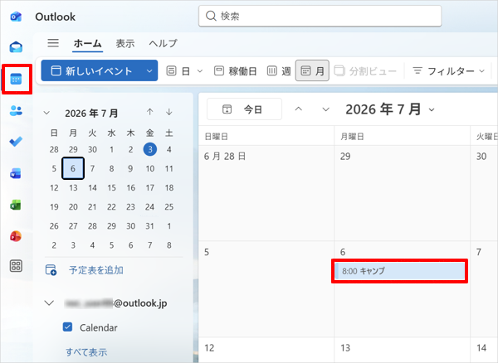Open the Mail icon in sidebar

(16, 47)
